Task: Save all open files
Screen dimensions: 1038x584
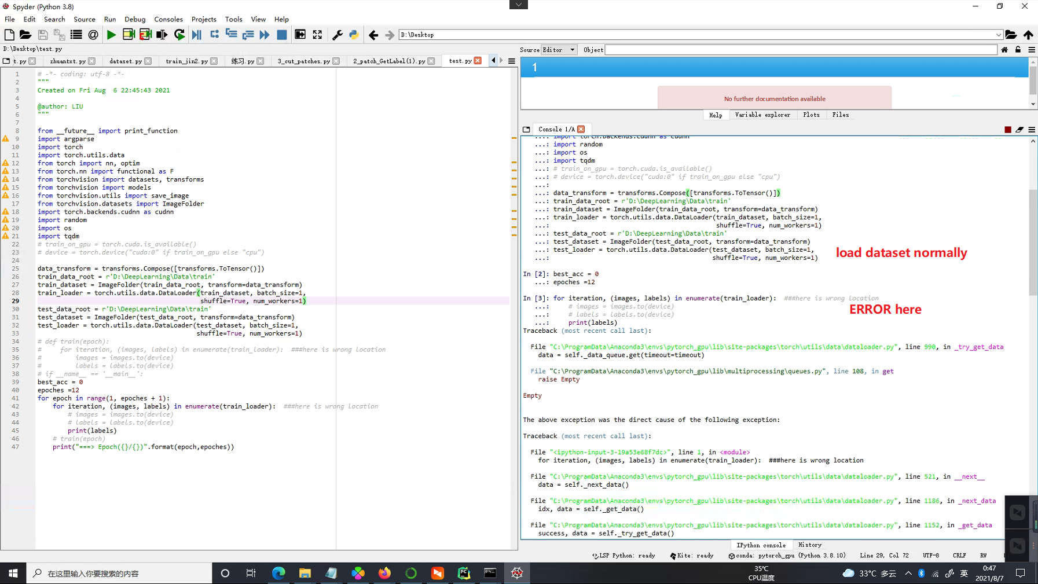Action: click(x=59, y=35)
